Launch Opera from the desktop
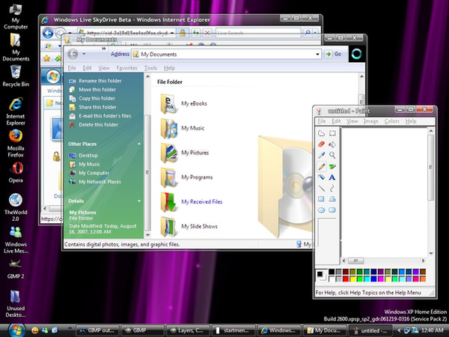This screenshot has height=337, width=449. click(x=17, y=168)
